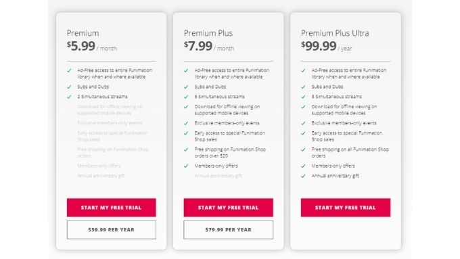Click checkmark next to Premium Plus members-only offers

[186, 166]
